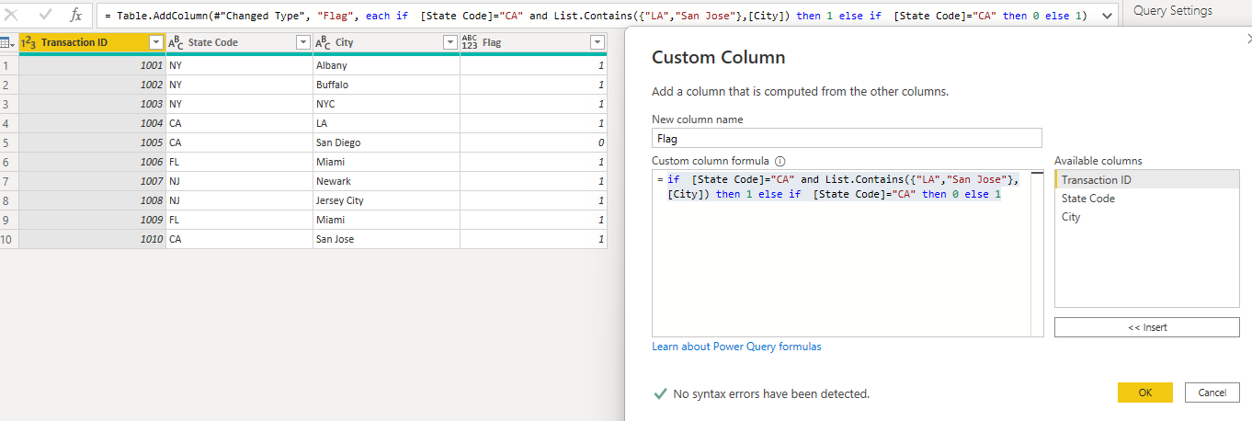Open Flag column filter dropdown
This screenshot has height=421, width=1252.
597,42
